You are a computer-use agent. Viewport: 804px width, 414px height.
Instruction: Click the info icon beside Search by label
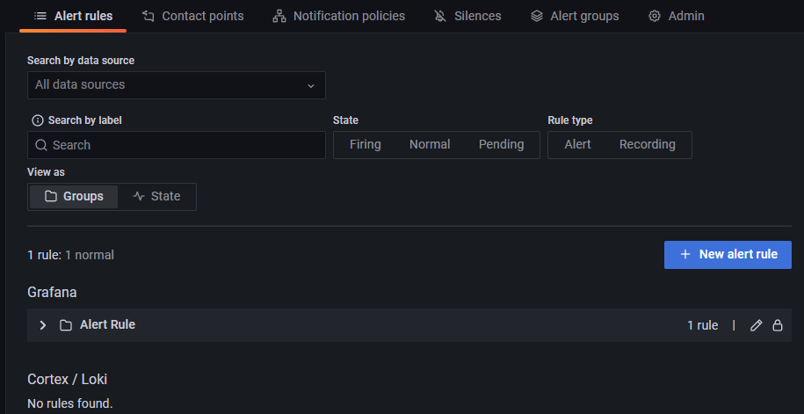point(38,120)
